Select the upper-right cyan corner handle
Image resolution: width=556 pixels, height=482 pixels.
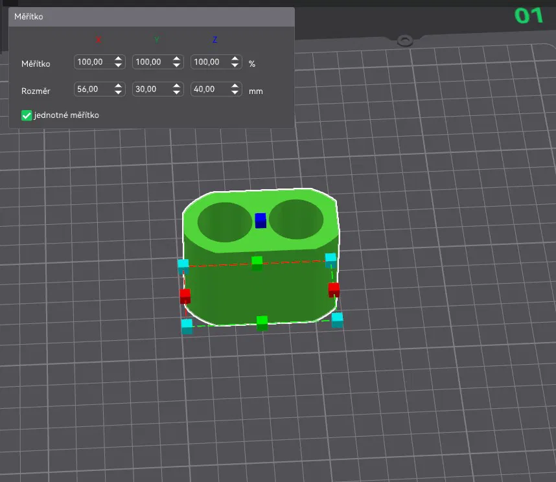[330, 259]
